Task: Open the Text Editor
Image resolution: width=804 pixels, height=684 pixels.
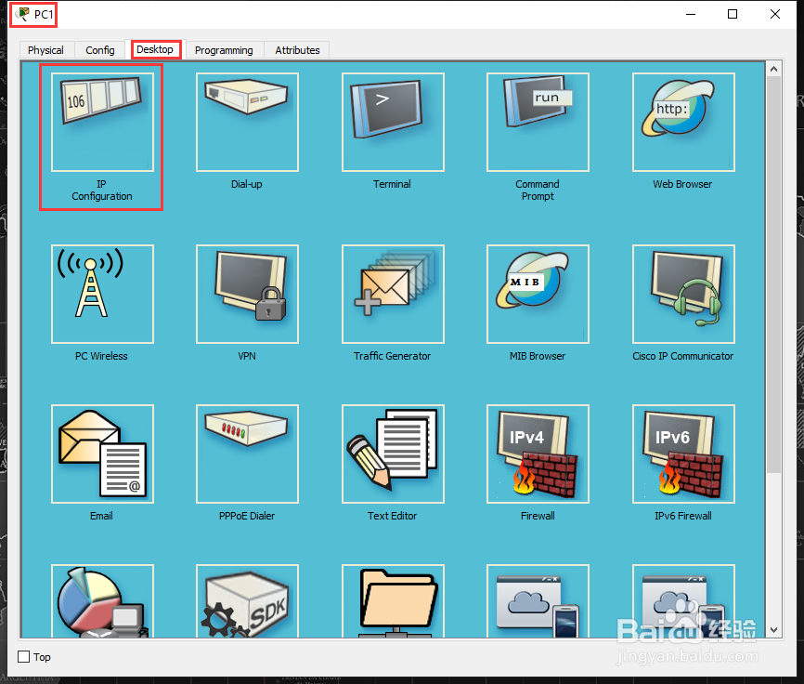Action: (393, 454)
